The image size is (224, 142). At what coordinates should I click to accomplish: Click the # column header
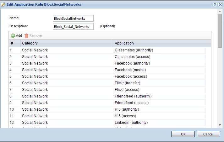(14, 43)
